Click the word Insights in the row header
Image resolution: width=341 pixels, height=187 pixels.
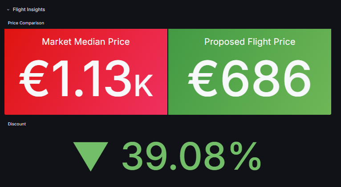(x=36, y=9)
